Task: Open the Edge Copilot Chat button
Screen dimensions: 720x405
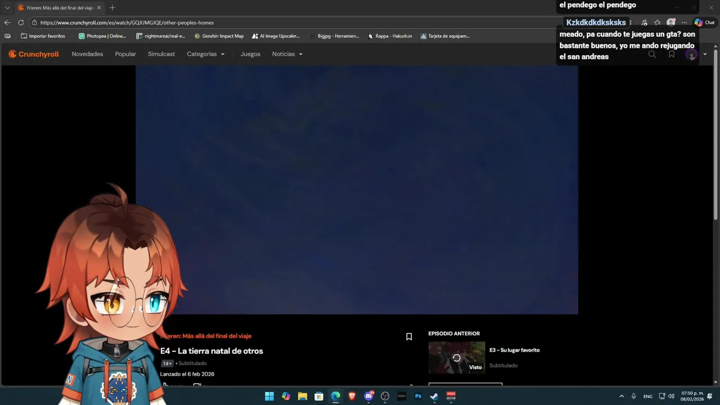Action: pyautogui.click(x=704, y=22)
